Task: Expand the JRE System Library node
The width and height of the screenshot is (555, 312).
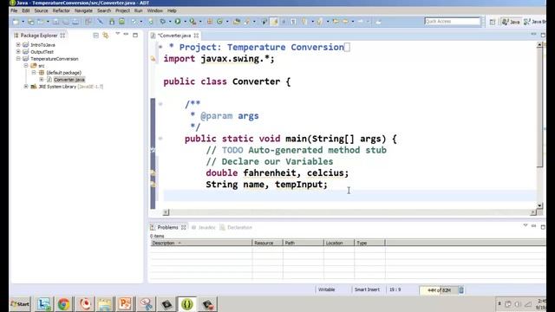Action: coord(26,87)
